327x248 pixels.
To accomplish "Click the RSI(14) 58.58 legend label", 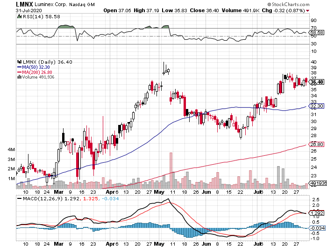I will coord(41,16).
